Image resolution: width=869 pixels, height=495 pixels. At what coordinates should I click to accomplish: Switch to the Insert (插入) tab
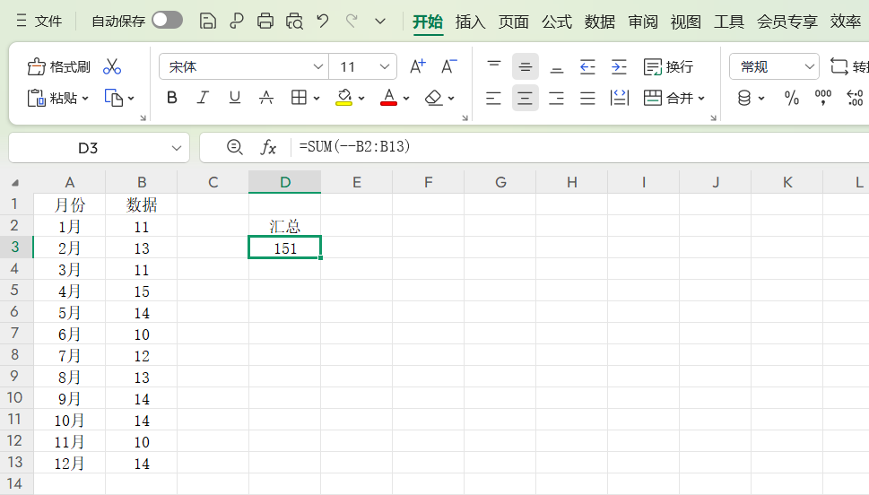coord(470,22)
